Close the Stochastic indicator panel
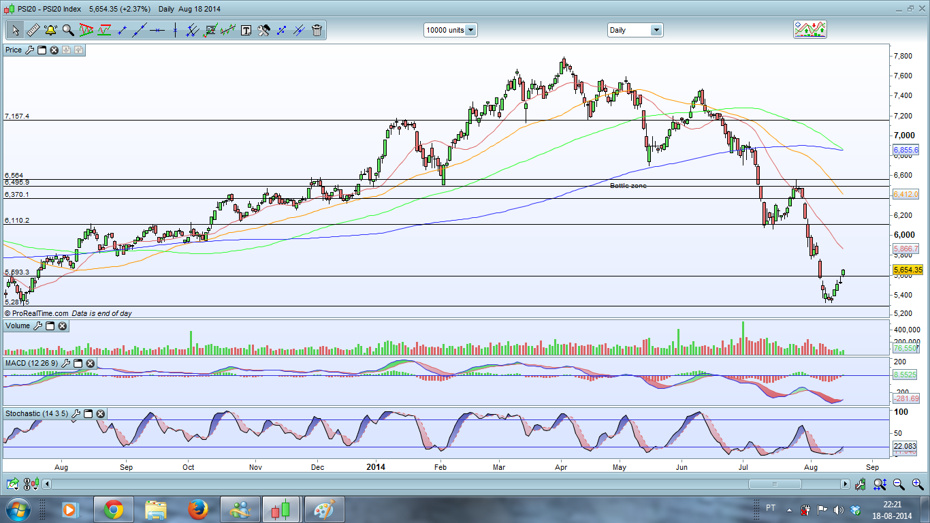The image size is (930, 523). (x=100, y=413)
